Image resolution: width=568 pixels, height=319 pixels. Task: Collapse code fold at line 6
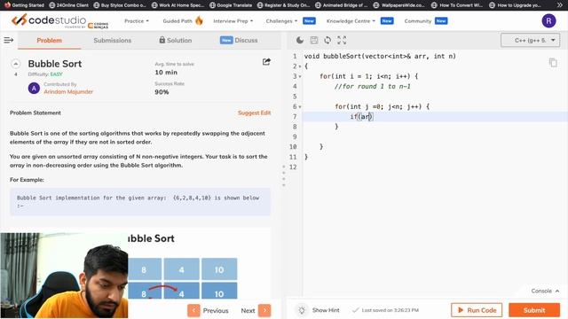click(300, 107)
